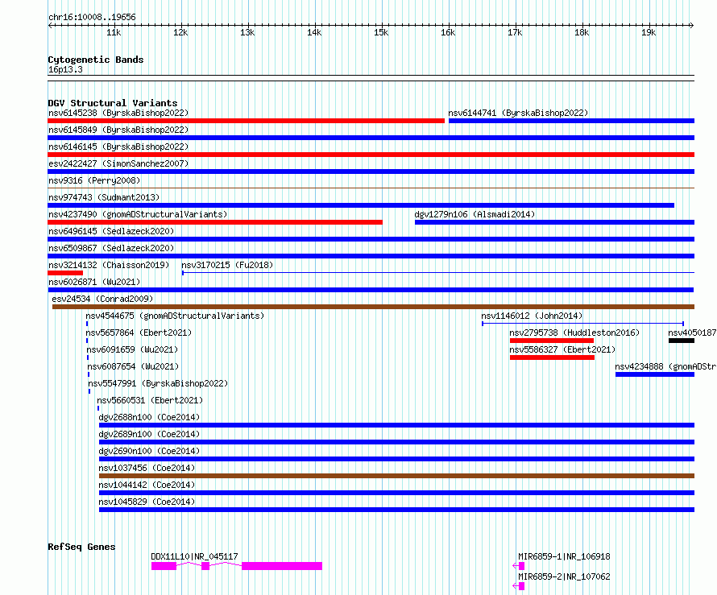
Task: Click the 11k ruler mark
Action: pyautogui.click(x=114, y=33)
